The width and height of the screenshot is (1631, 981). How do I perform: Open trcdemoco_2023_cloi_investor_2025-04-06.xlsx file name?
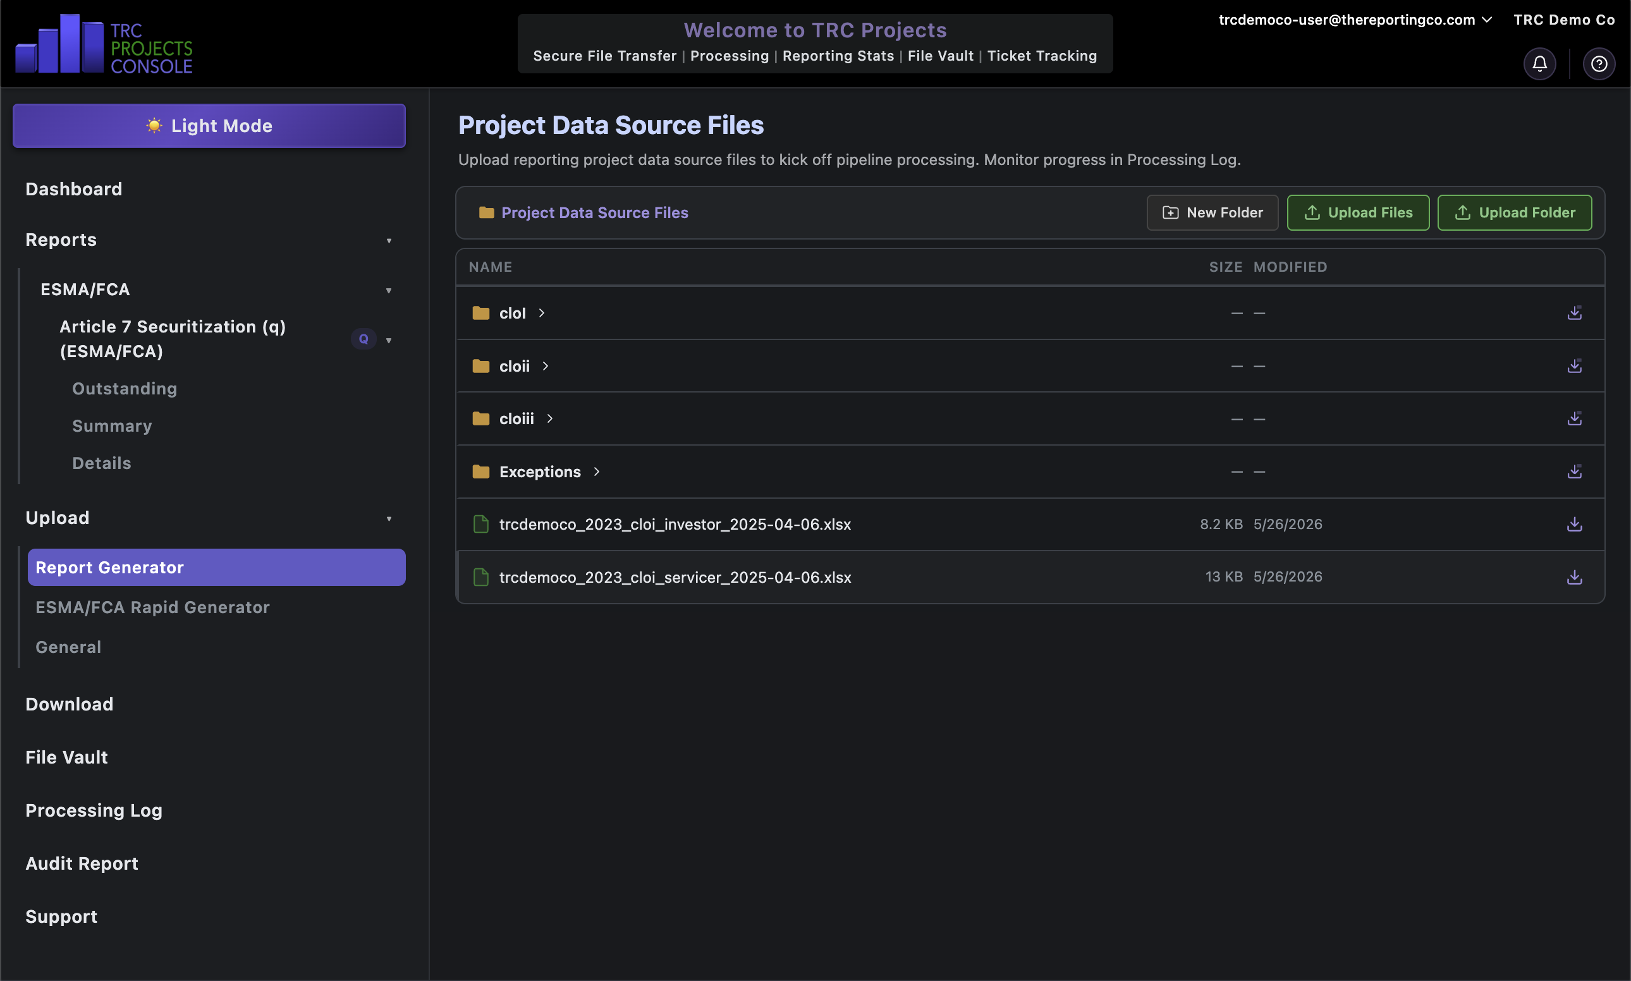pos(675,524)
